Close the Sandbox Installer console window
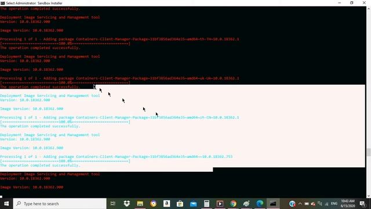Image resolution: width=371 pixels, height=209 pixels. click(364, 3)
